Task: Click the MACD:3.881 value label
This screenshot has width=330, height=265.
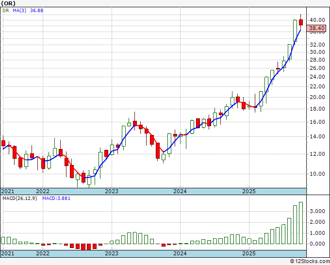Action: pyautogui.click(x=56, y=199)
